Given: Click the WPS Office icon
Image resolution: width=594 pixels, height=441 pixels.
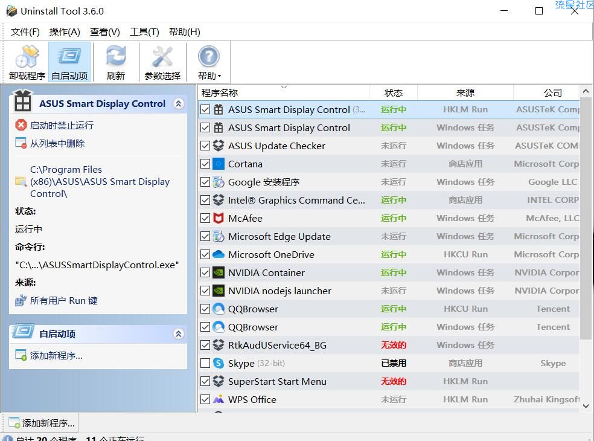Looking at the screenshot, I should pyautogui.click(x=218, y=399).
